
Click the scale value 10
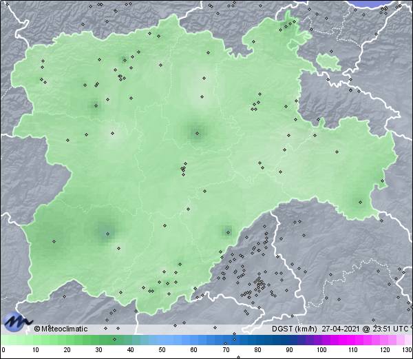[x=36, y=350]
